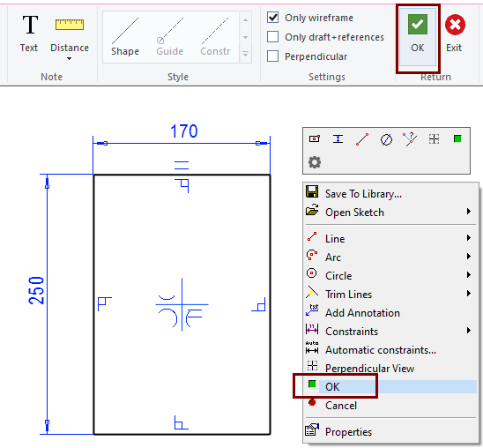Expand the Style gallery more arrow
This screenshot has width=483, height=448.
pos(246,54)
